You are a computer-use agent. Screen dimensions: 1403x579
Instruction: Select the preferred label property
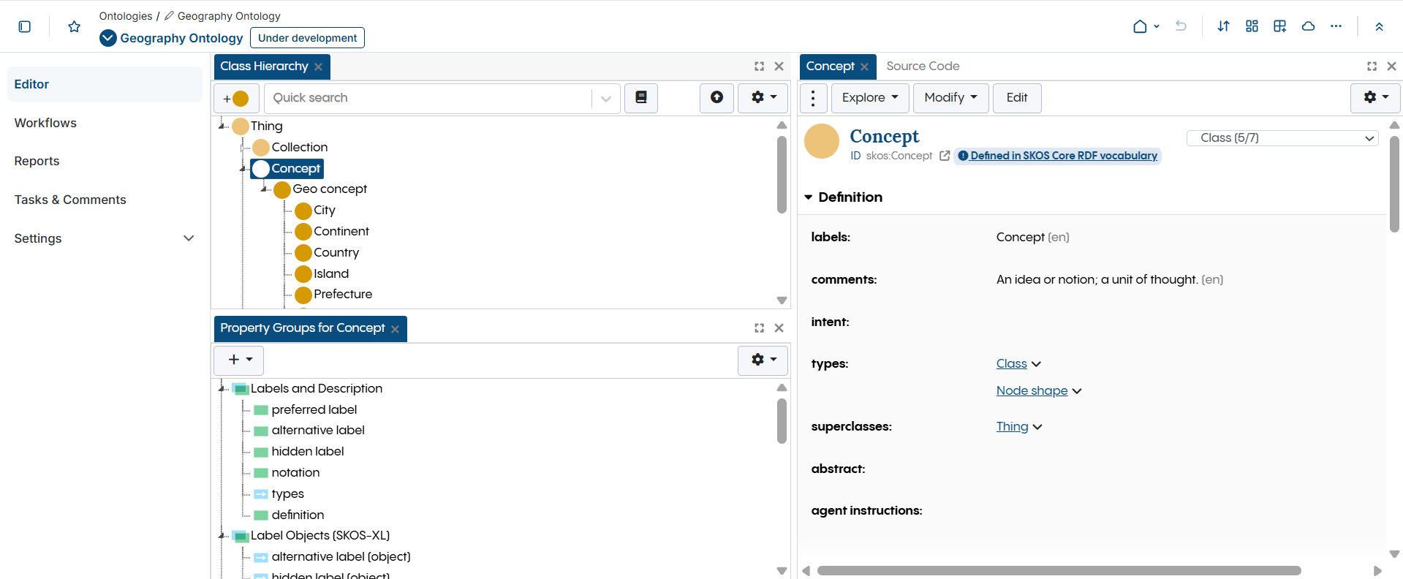click(314, 410)
